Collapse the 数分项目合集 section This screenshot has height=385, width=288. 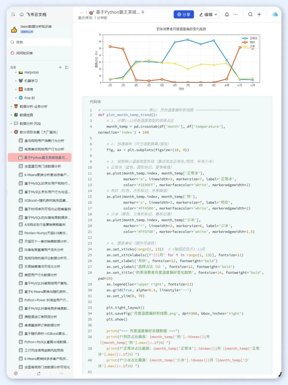(11, 132)
